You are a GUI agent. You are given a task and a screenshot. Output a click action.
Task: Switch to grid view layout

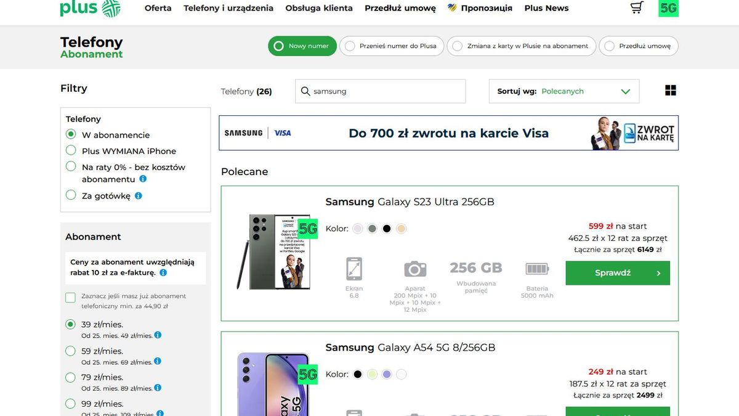[x=671, y=91]
